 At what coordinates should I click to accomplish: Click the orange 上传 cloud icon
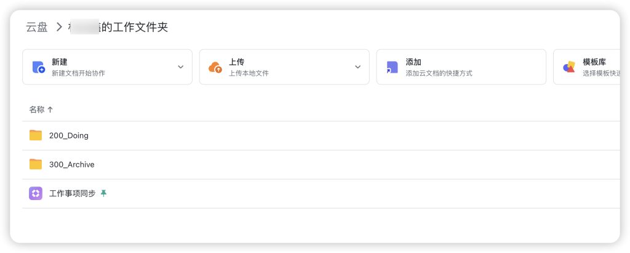click(x=215, y=67)
